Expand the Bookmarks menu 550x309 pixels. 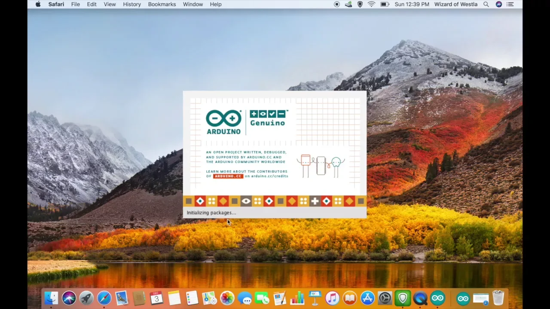pos(162,4)
